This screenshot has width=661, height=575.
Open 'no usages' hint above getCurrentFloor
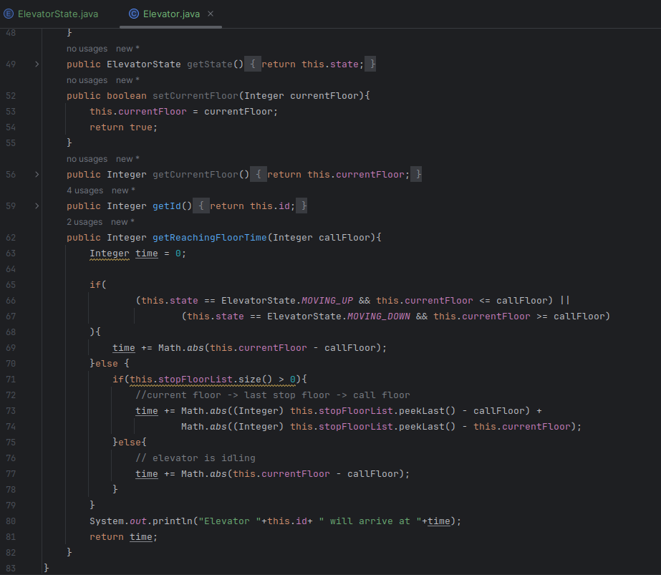pos(87,159)
